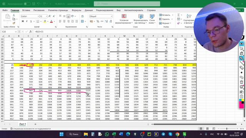Viewport: 246px width, 138px height.
Task: Select sheet tab Лист 1
Action: [x=22, y=124]
